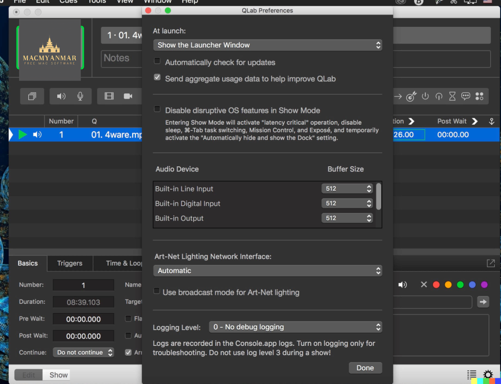501x384 pixels.
Task: Select the Basics inspector tab
Action: (x=28, y=263)
